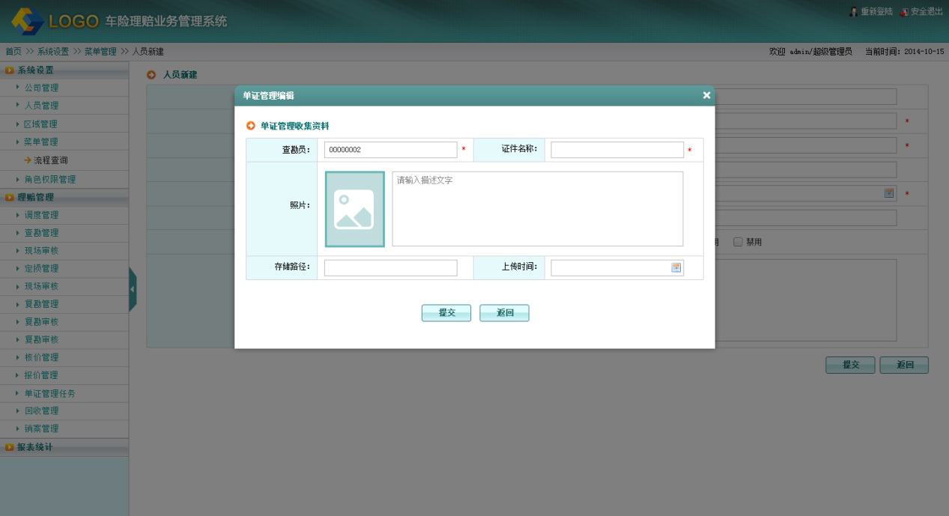
Task: Click the photo placeholder image in 照片 row
Action: (x=354, y=209)
